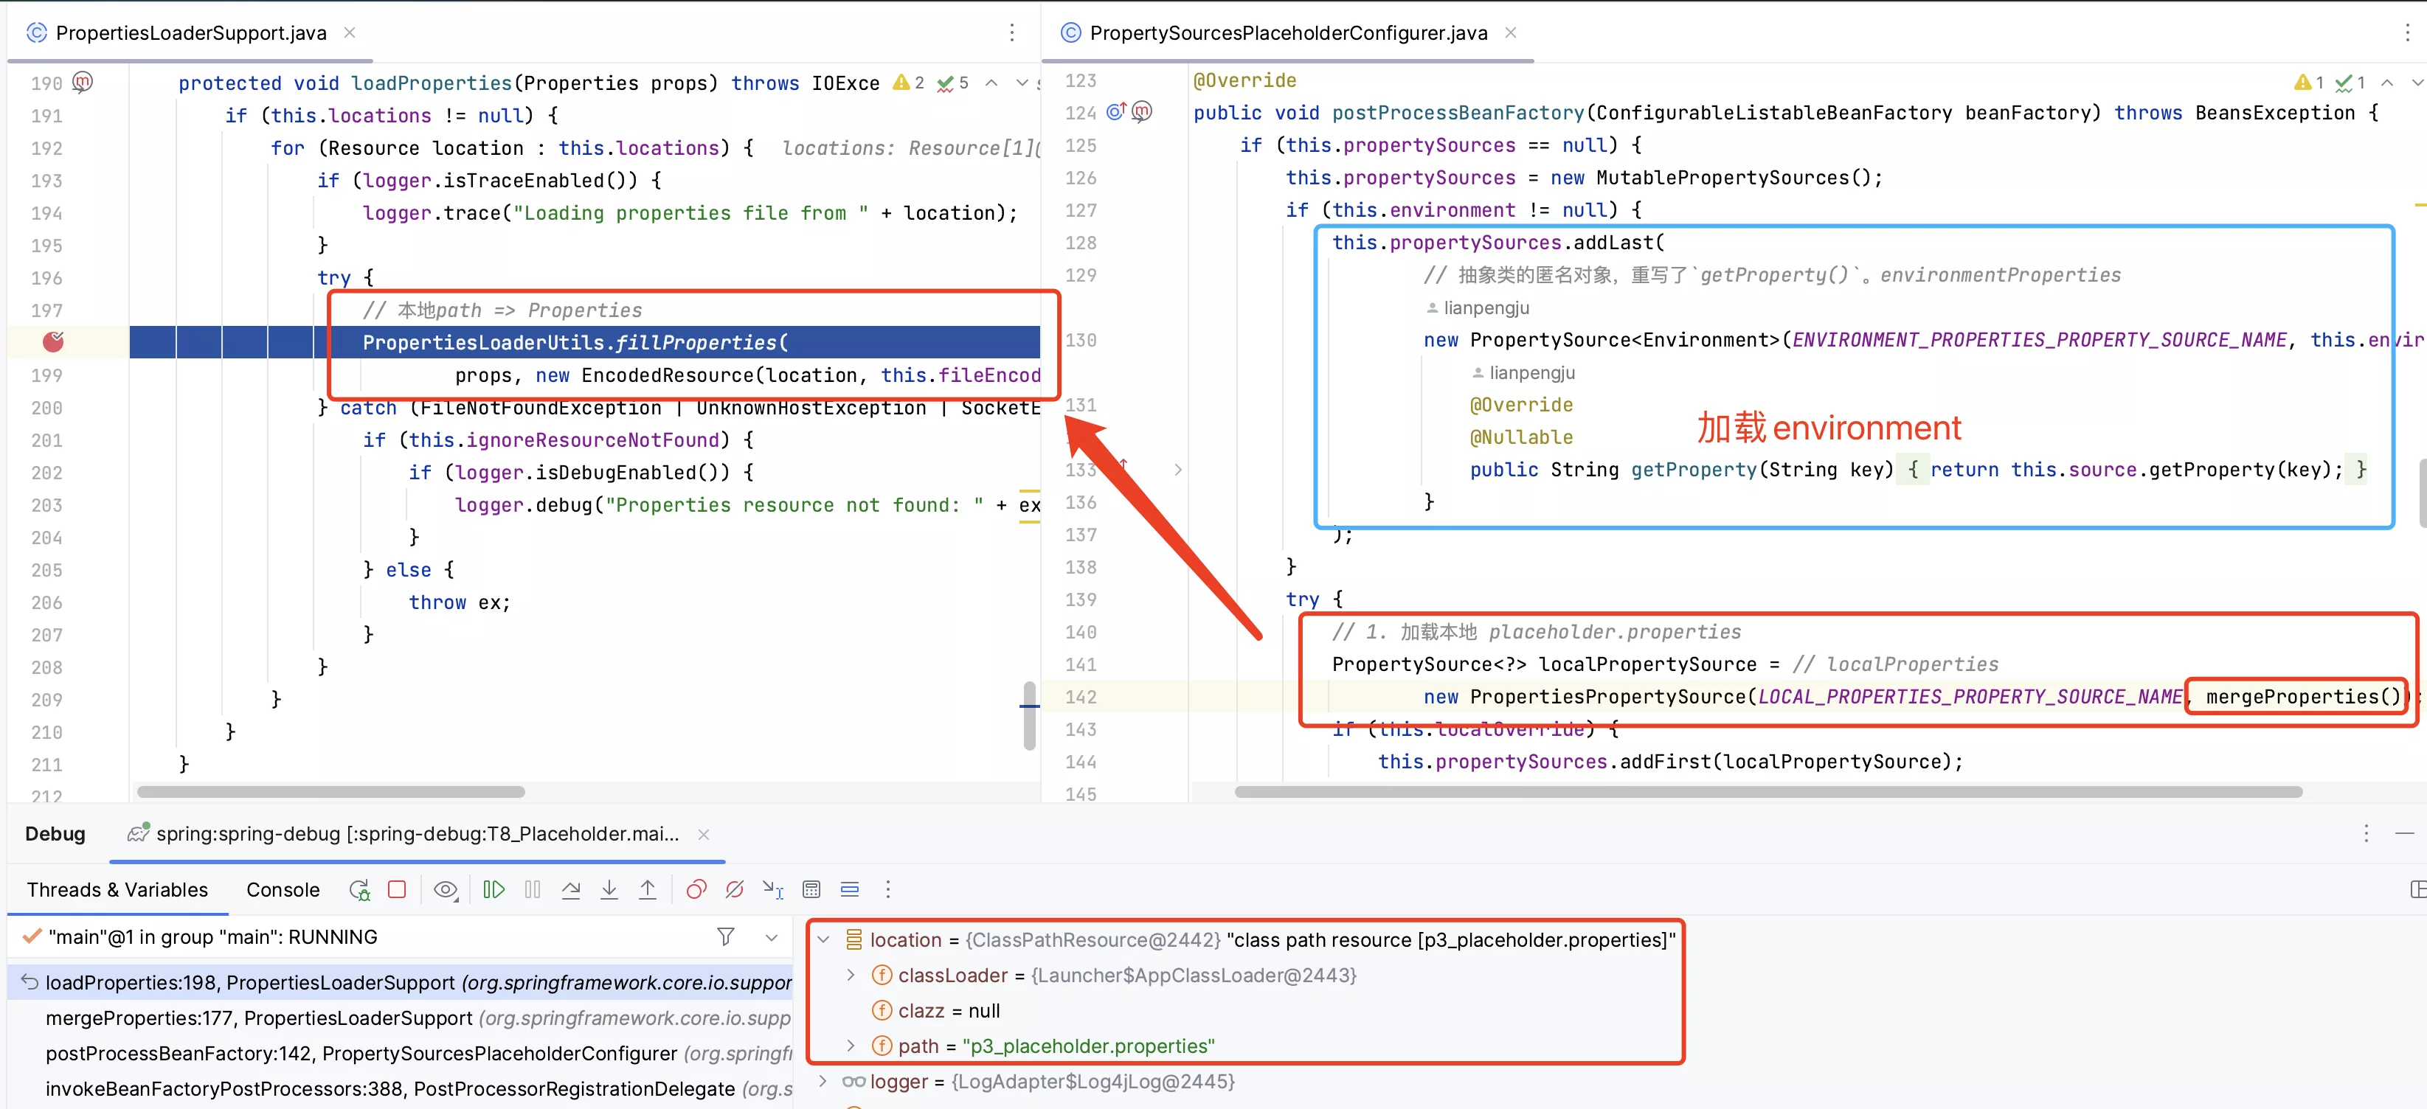Select the clazz = null field
2427x1109 pixels.
pyautogui.click(x=949, y=1011)
